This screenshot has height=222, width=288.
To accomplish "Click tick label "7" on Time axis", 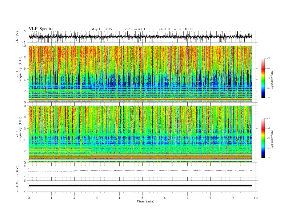I will [188, 198].
